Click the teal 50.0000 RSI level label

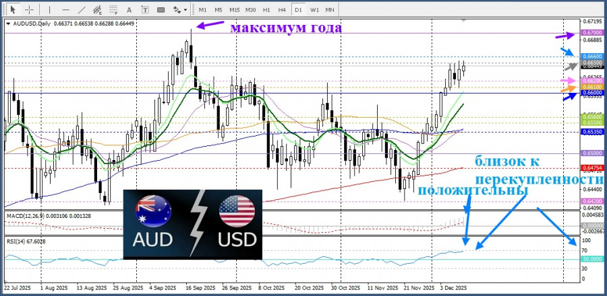(x=592, y=259)
